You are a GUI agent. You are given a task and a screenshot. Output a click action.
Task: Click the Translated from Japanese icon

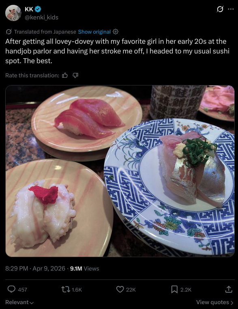(9, 32)
